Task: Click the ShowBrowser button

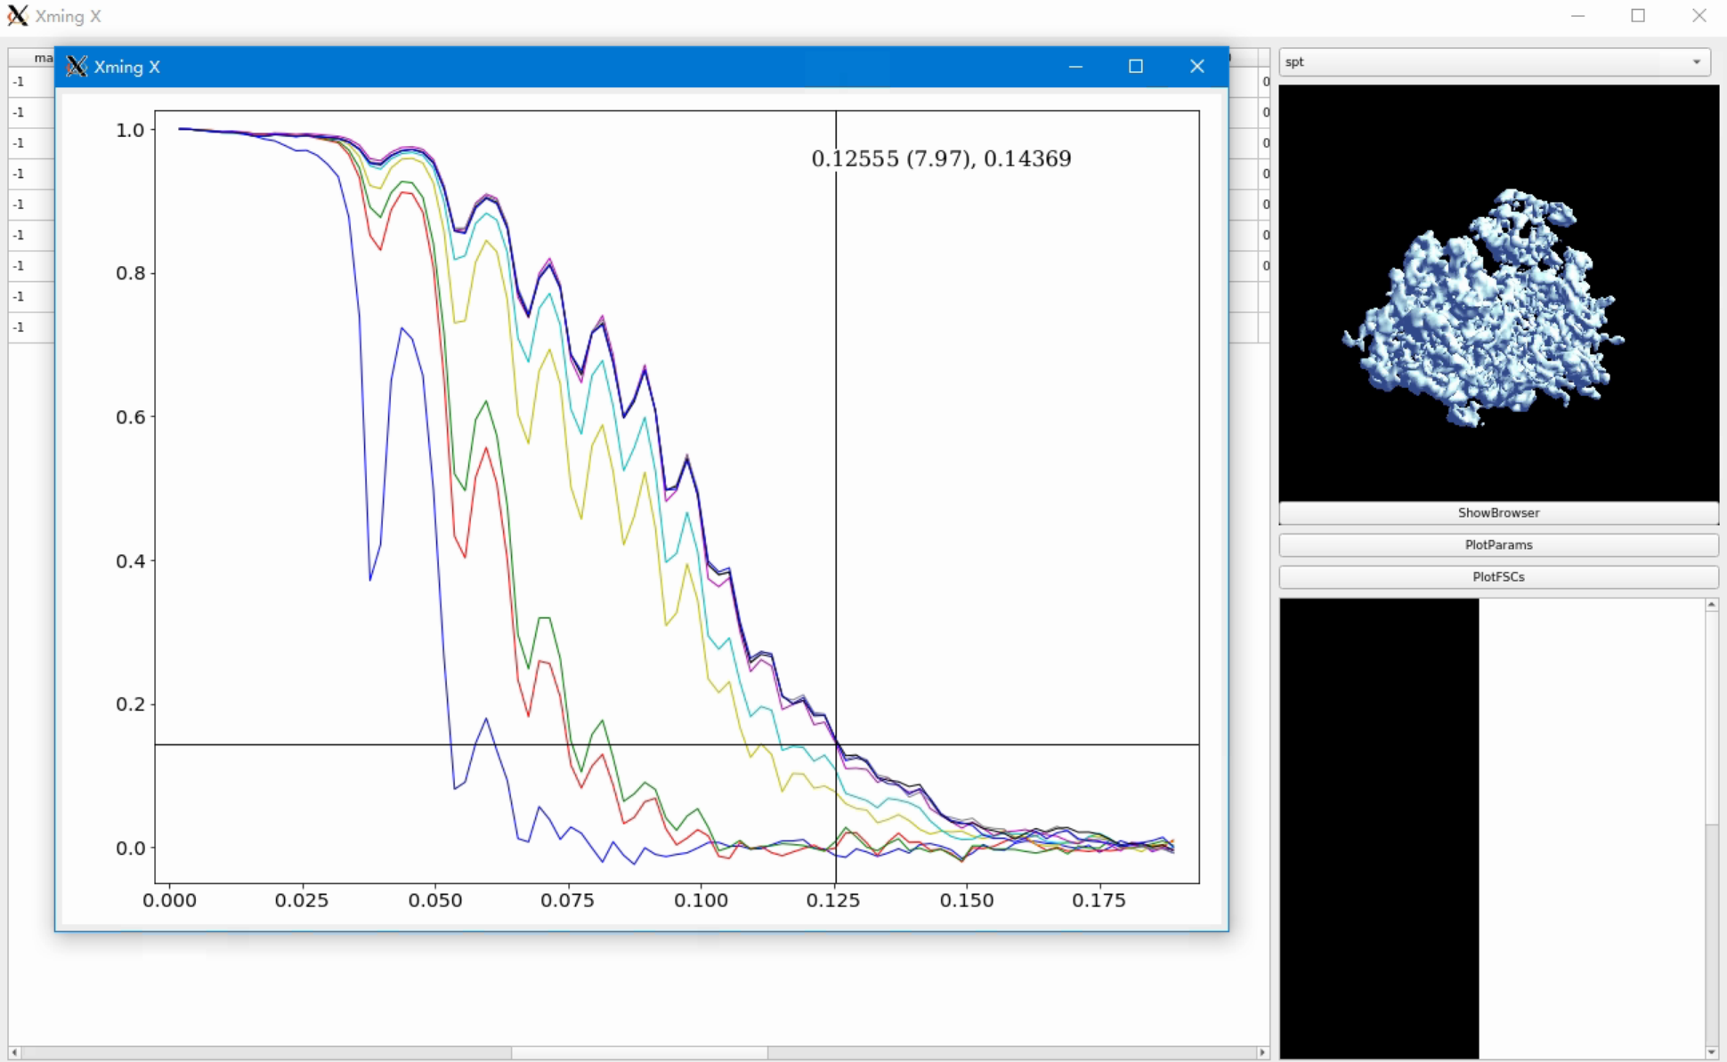Action: pyautogui.click(x=1498, y=513)
